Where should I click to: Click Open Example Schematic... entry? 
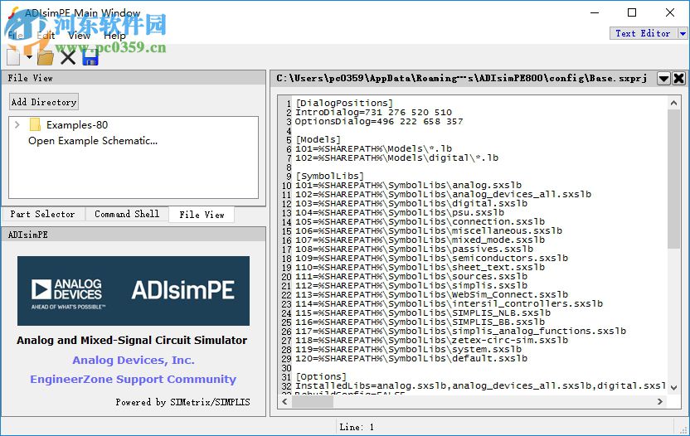(93, 141)
